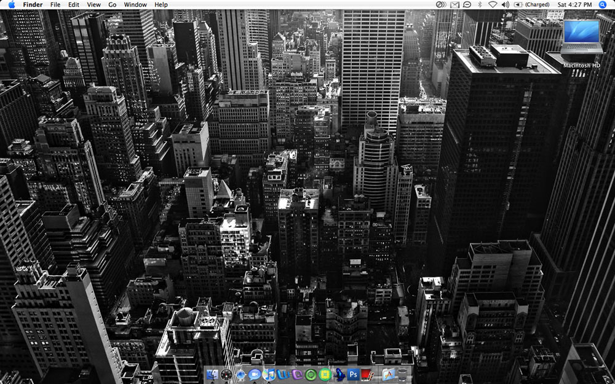The image size is (615, 384).
Task: Launch iTunes from the Dock
Action: 269,375
